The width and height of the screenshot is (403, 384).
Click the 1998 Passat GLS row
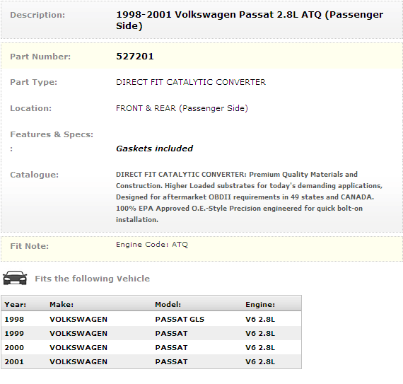point(151,319)
